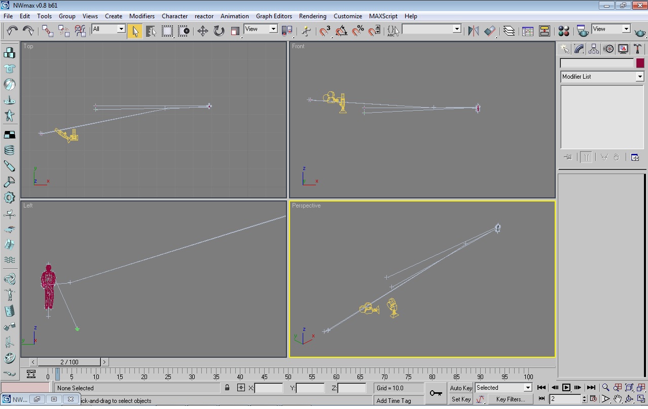Click the current frame number field
The height and width of the screenshot is (409, 648).
(x=565, y=399)
